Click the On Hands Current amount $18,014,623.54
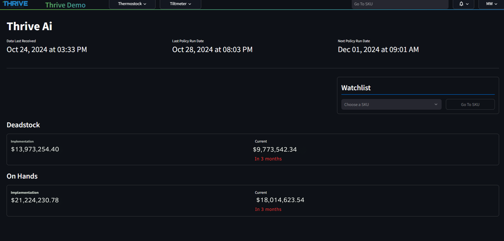 (x=280, y=200)
